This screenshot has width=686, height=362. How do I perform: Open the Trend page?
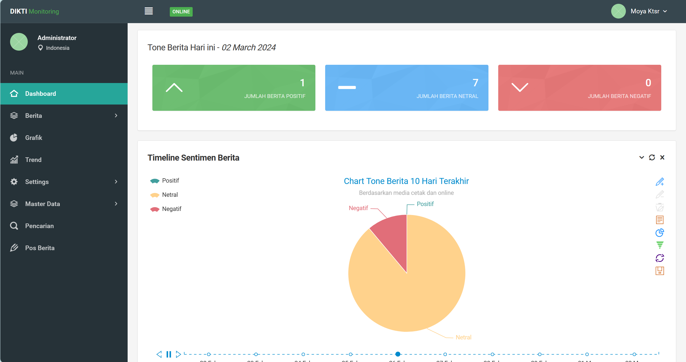click(64, 160)
